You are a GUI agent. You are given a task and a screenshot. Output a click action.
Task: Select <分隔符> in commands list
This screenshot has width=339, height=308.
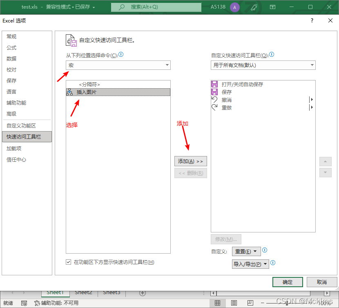tap(118, 84)
